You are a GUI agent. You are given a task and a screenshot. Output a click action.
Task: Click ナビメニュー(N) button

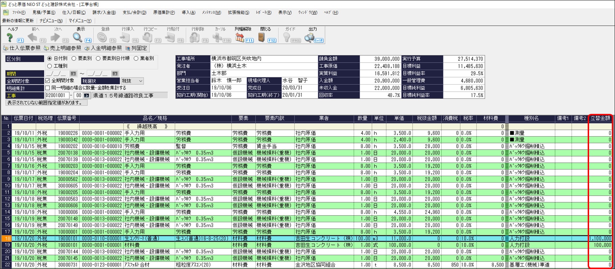[x=51, y=21]
